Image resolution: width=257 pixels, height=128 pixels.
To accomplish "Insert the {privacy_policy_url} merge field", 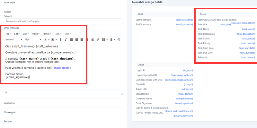I will 183,116.
